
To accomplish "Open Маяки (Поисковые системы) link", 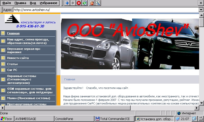I will point(29,98).
